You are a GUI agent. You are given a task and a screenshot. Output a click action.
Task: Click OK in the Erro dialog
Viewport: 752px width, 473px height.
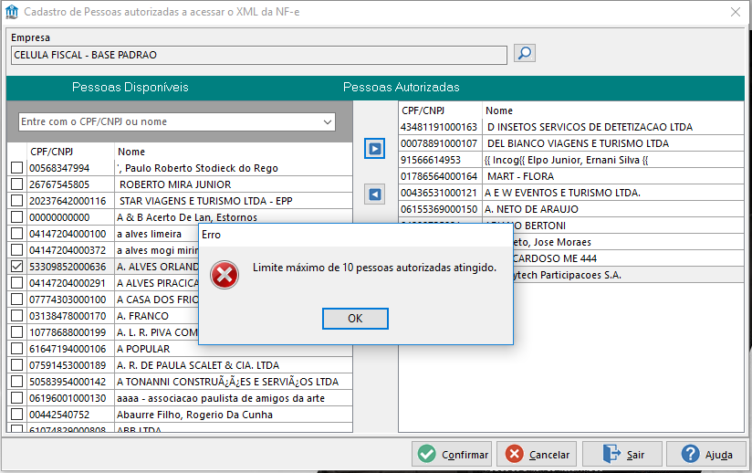point(355,319)
